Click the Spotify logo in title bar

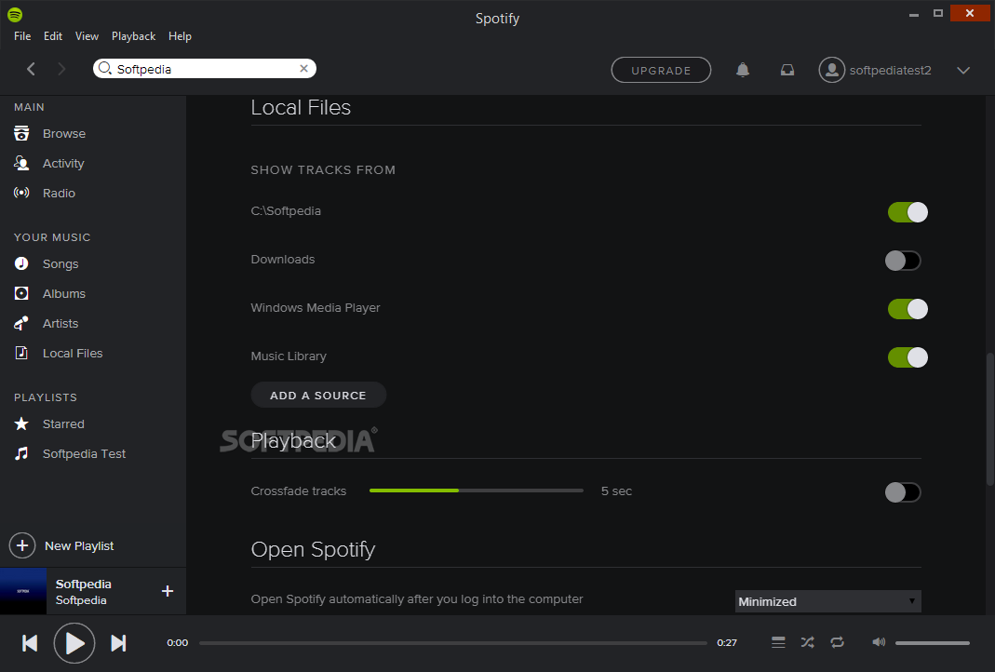[15, 14]
